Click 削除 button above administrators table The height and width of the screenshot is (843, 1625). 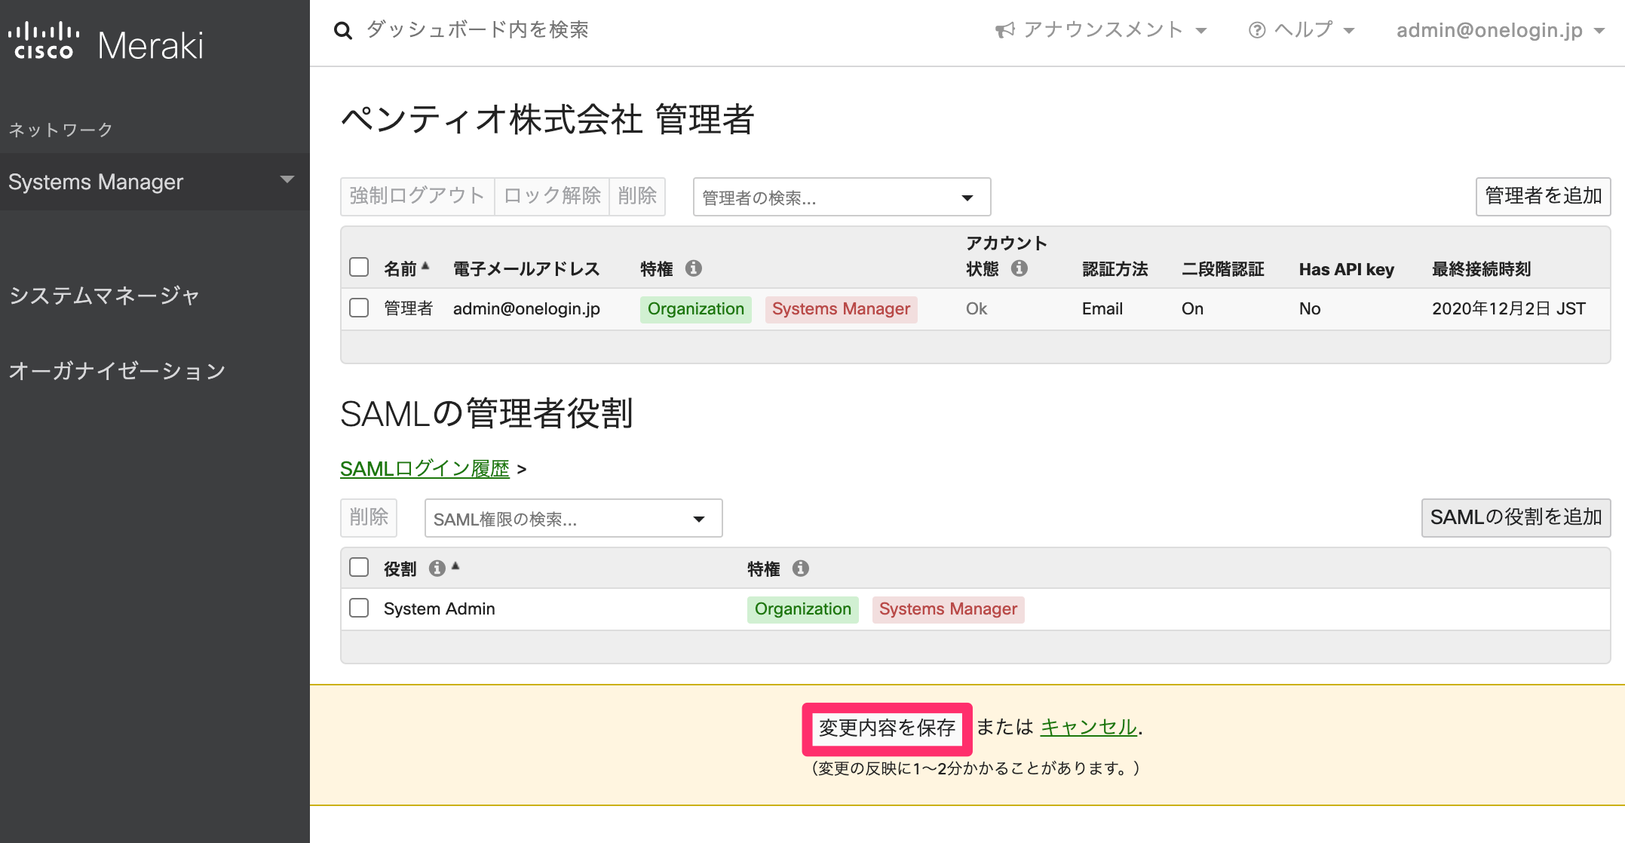pos(637,196)
